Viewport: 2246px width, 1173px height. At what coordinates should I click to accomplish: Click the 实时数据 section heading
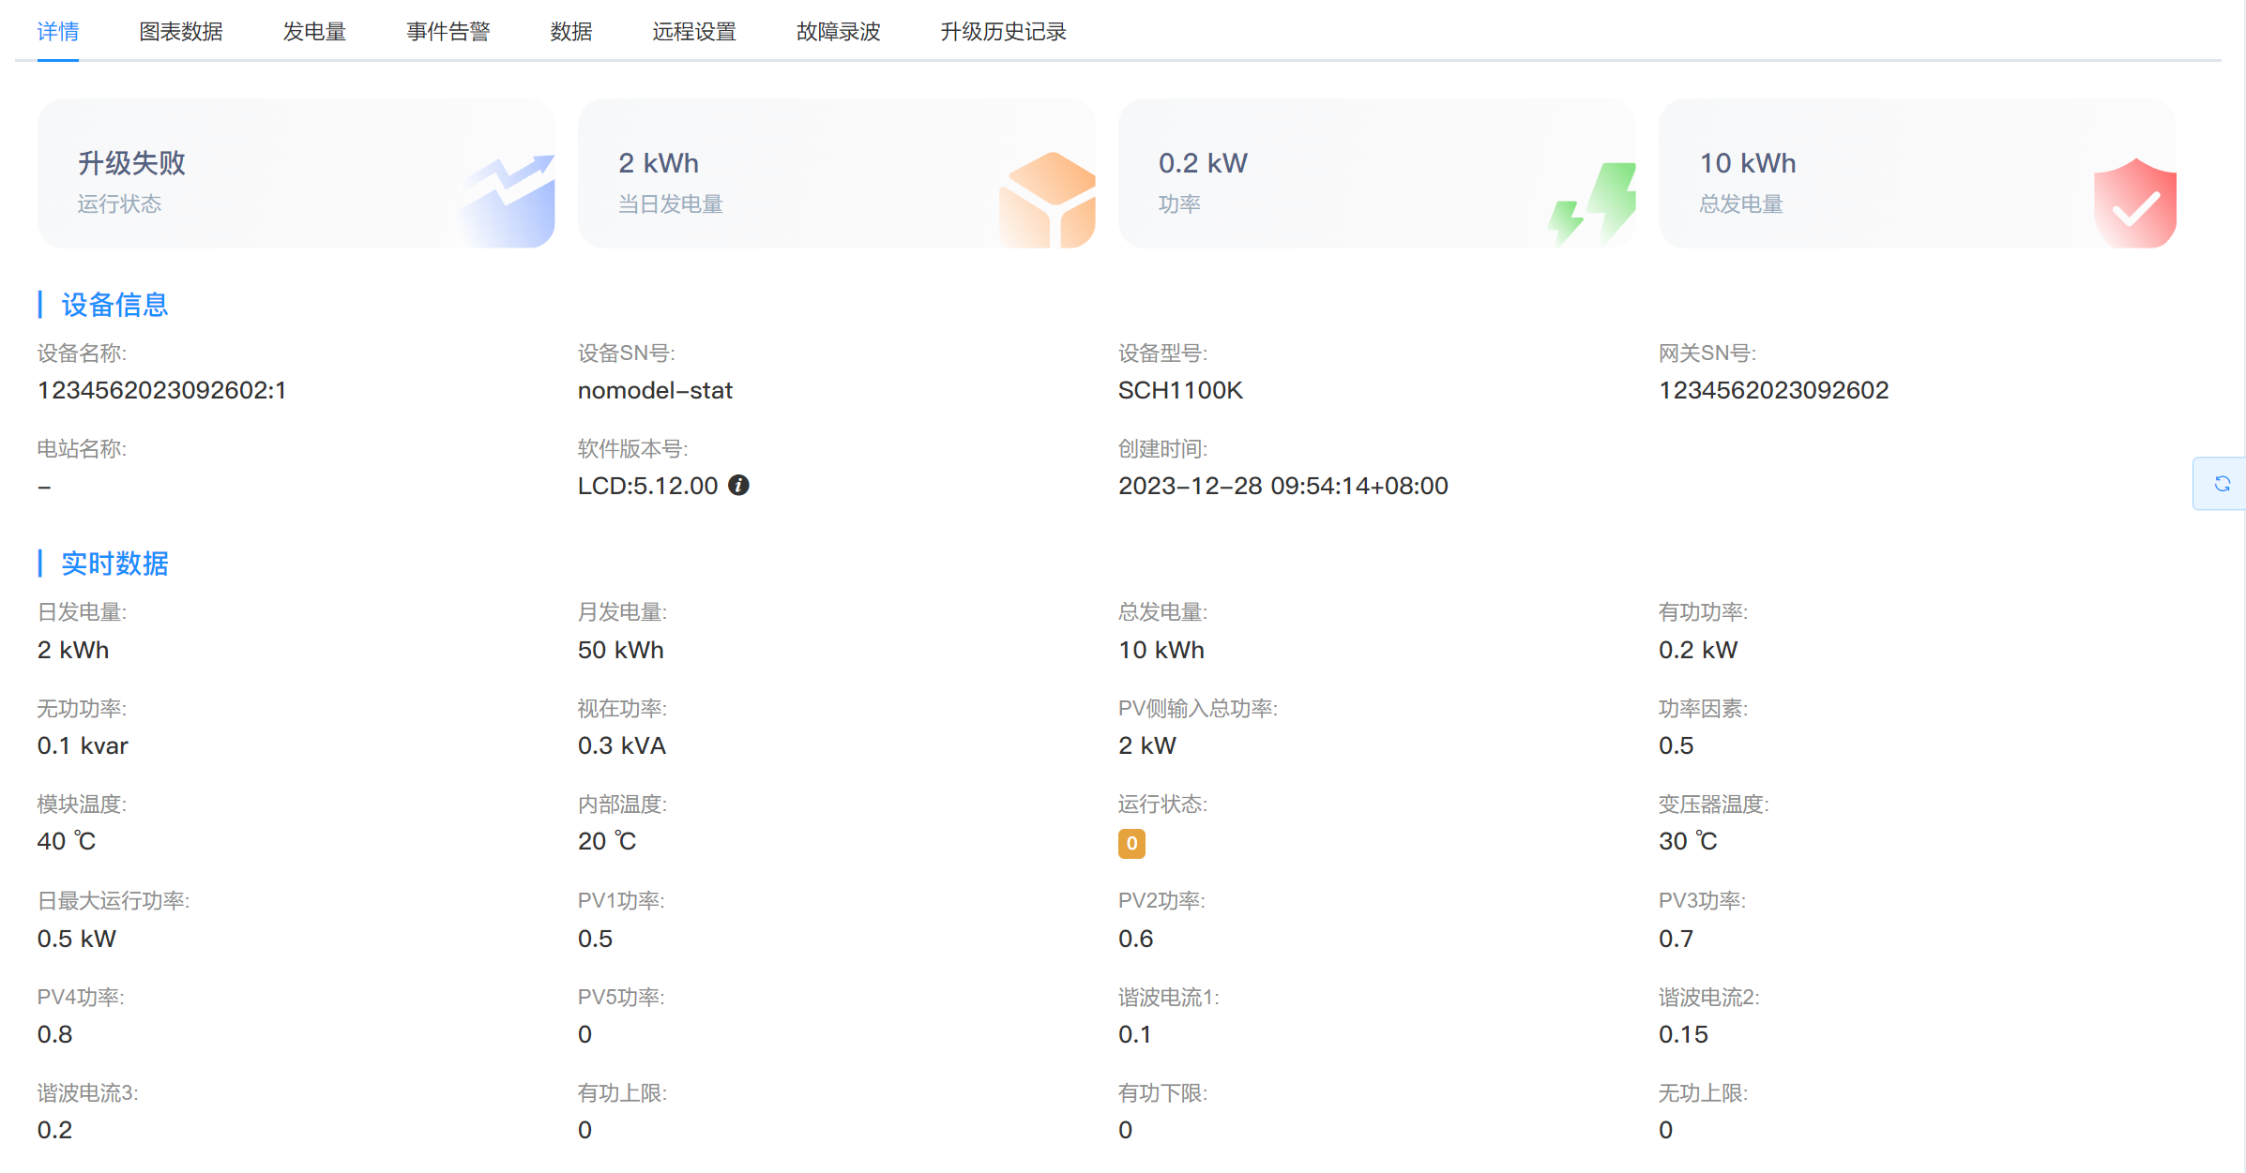pos(114,564)
